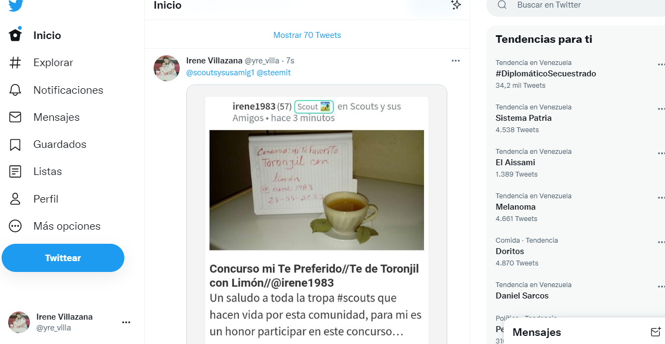
Task: Open options for #DiplomáticoSecuestrado trend
Action: 661,64
